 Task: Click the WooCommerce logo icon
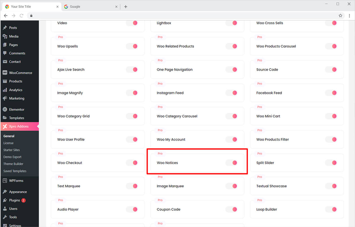tap(5, 73)
